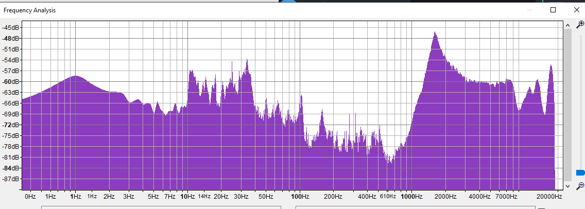585x209 pixels.
Task: Click the -45dB axis label
Action: click(11, 28)
